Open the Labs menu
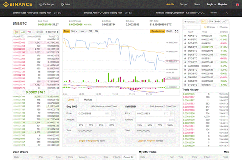Image resolution: width=242 pixels, height=160 pixels. tap(65, 4)
